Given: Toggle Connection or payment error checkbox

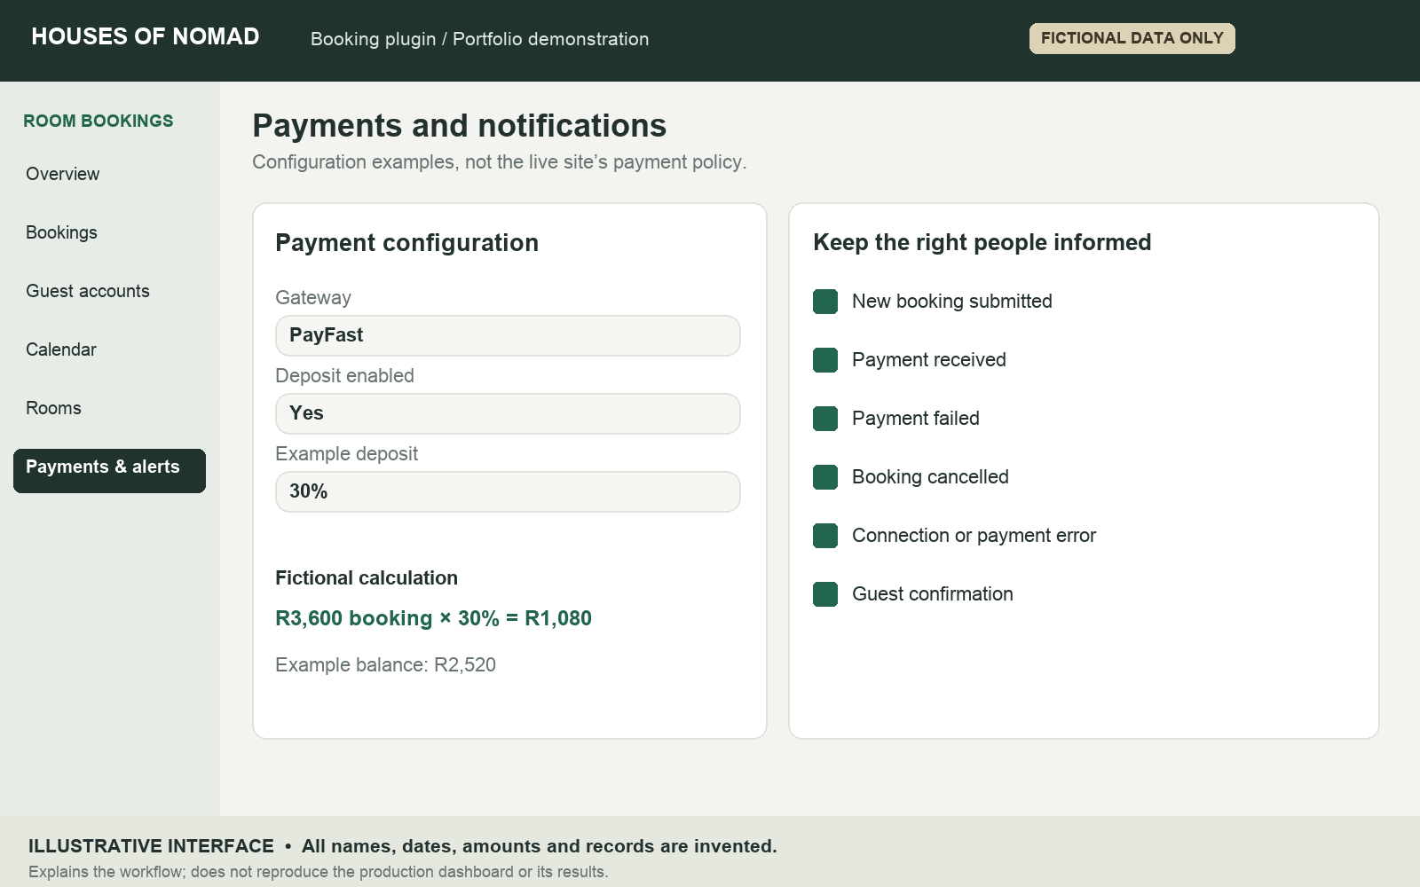Looking at the screenshot, I should click(825, 536).
